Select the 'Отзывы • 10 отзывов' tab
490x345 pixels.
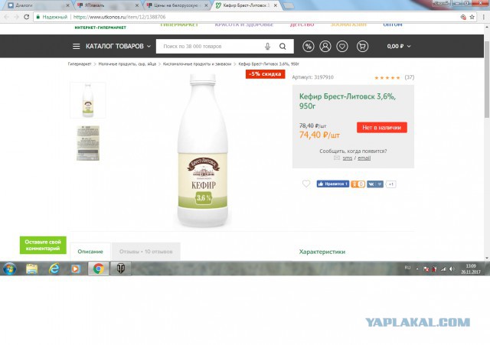pos(146,252)
